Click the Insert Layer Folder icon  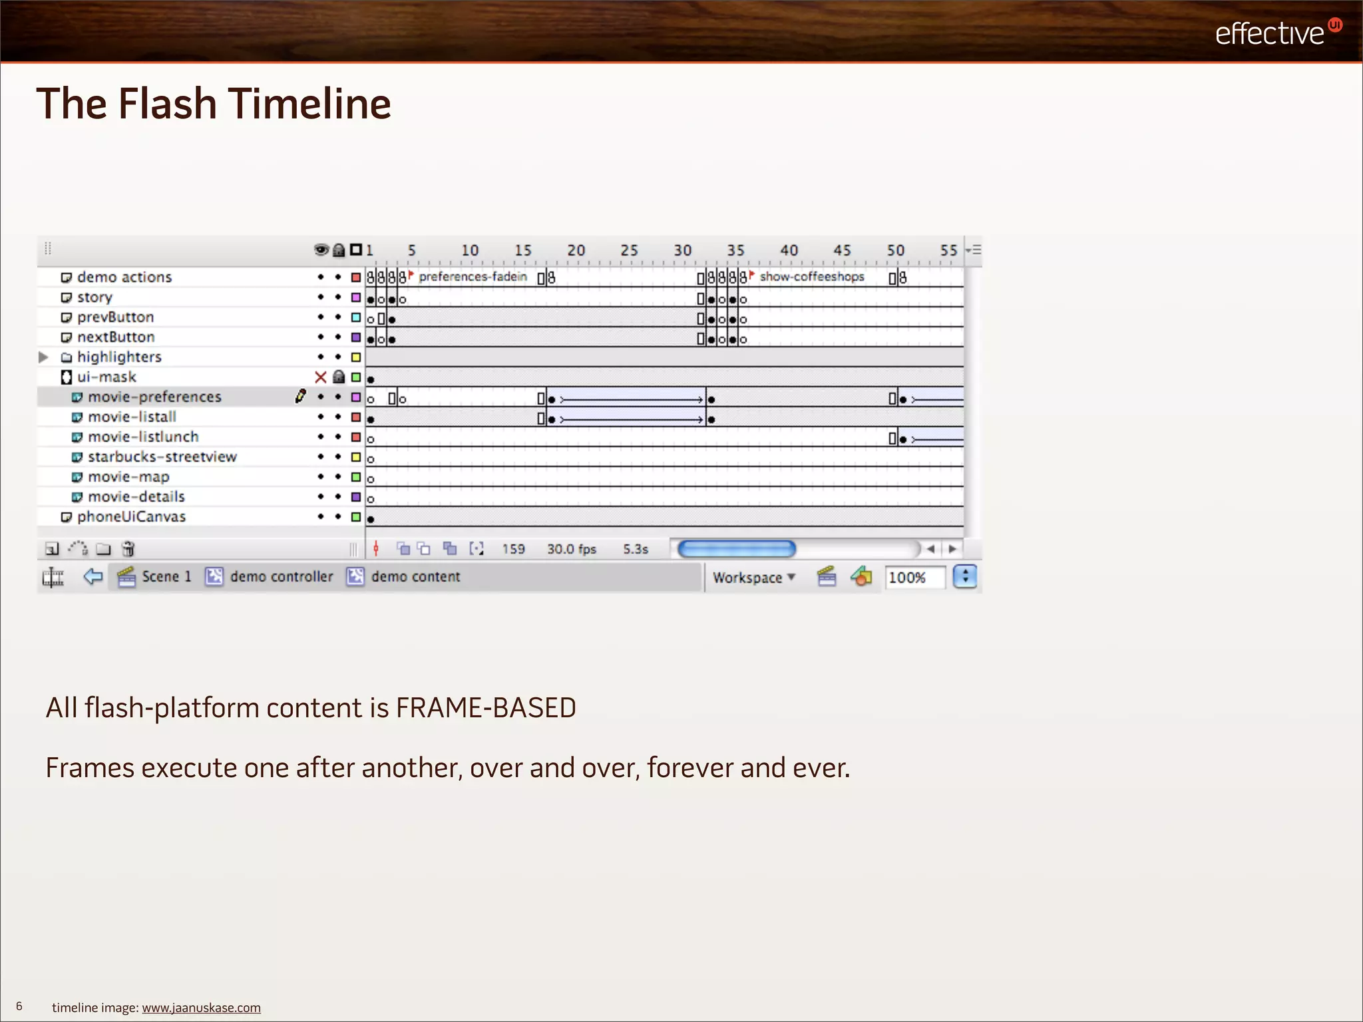click(103, 549)
